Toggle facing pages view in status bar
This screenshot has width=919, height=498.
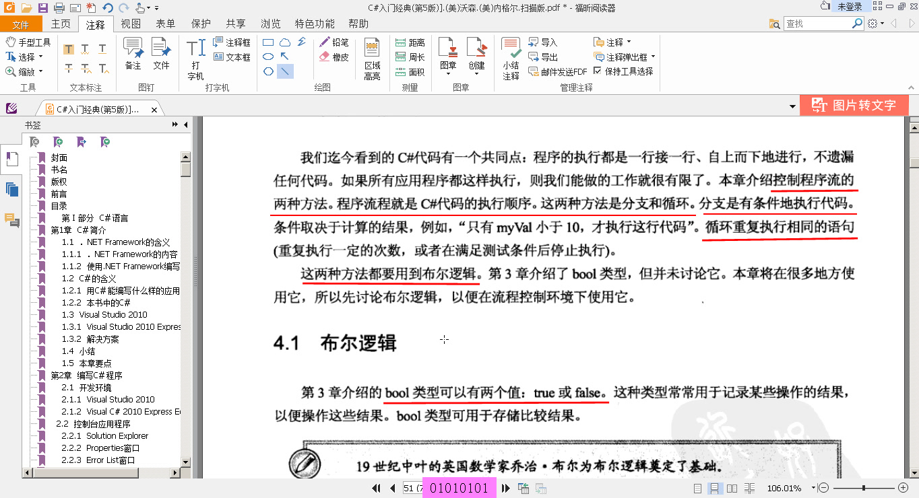point(732,489)
